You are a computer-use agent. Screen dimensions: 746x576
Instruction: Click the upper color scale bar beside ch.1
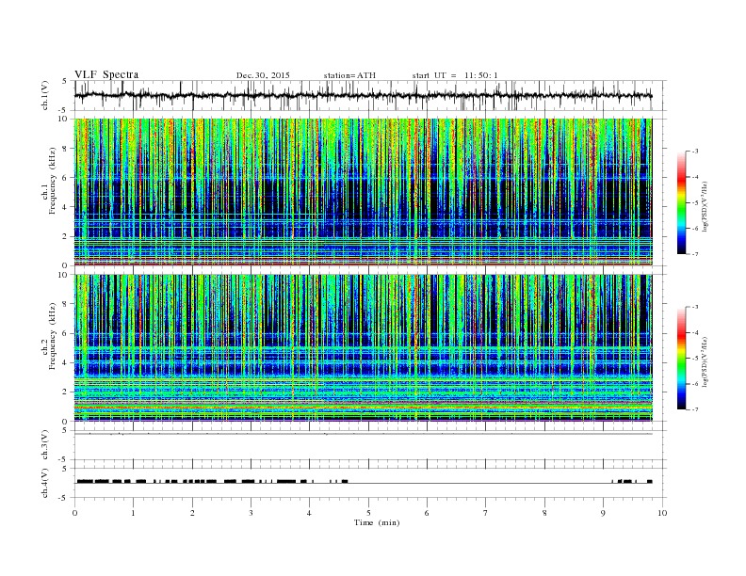(x=681, y=203)
